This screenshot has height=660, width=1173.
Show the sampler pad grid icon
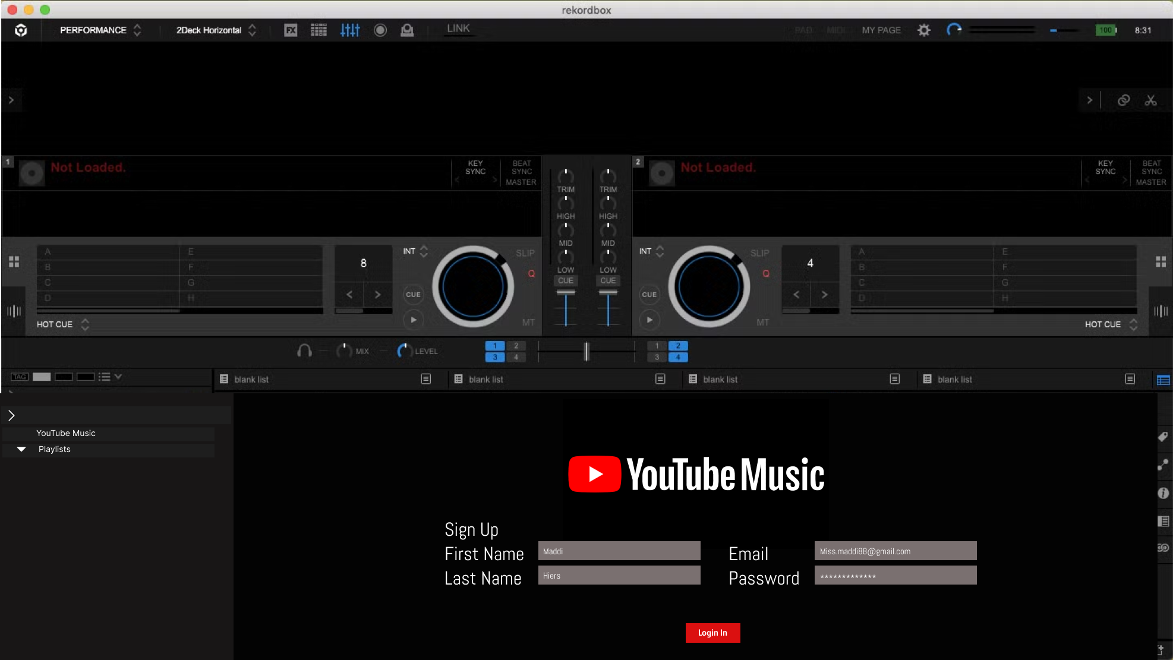coord(319,30)
